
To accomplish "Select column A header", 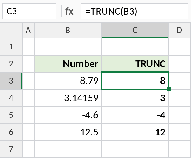I will (28, 30).
